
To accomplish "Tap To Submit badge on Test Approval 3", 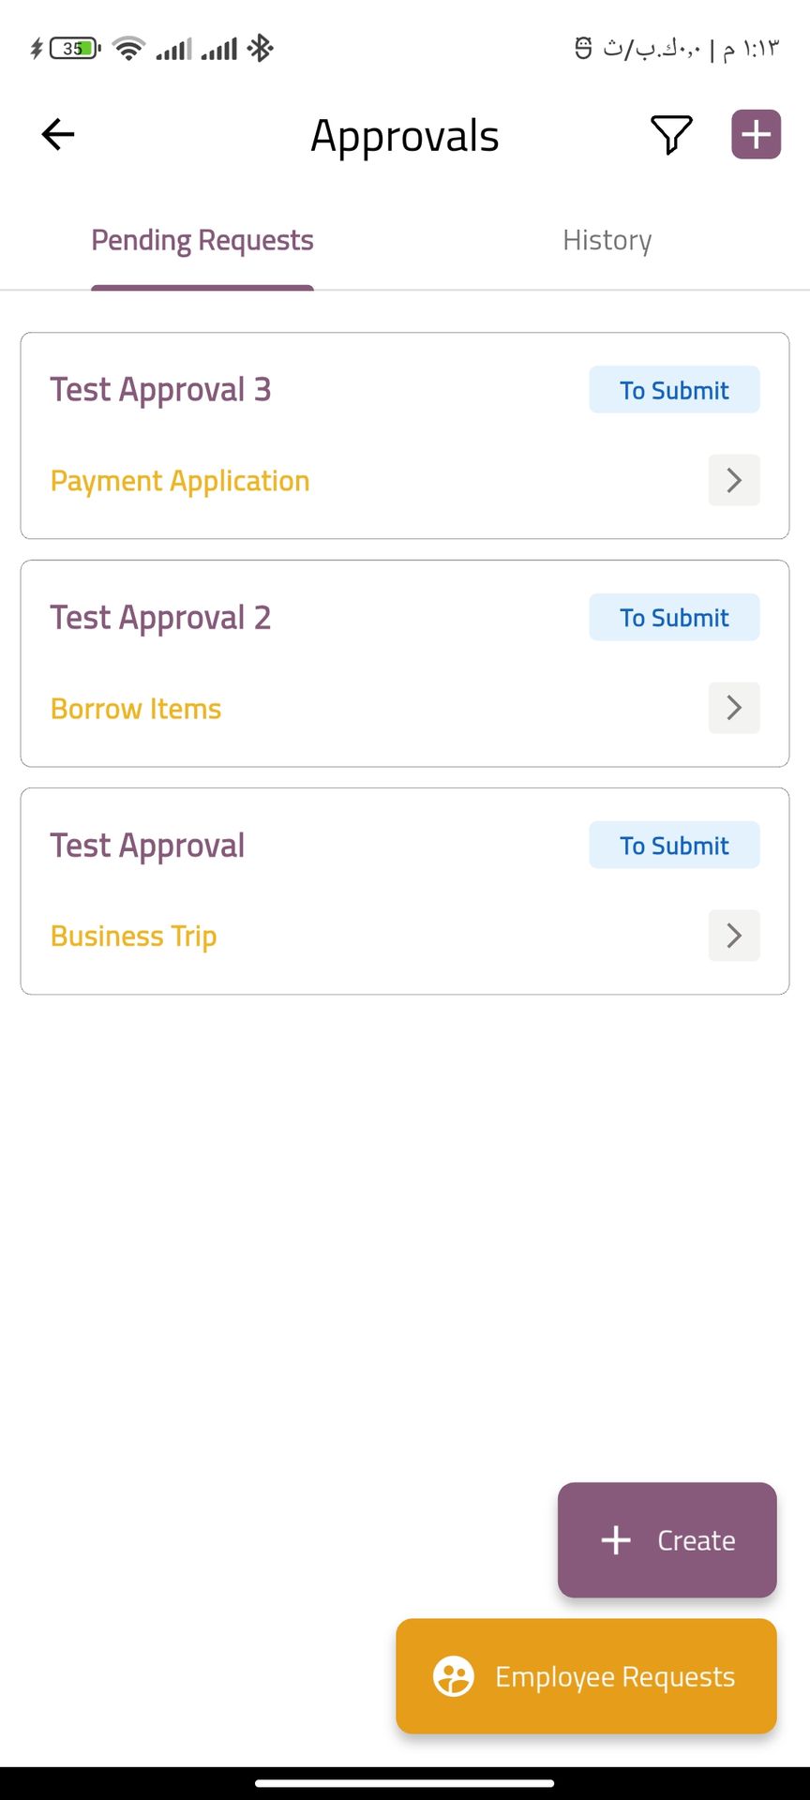I will click(674, 390).
